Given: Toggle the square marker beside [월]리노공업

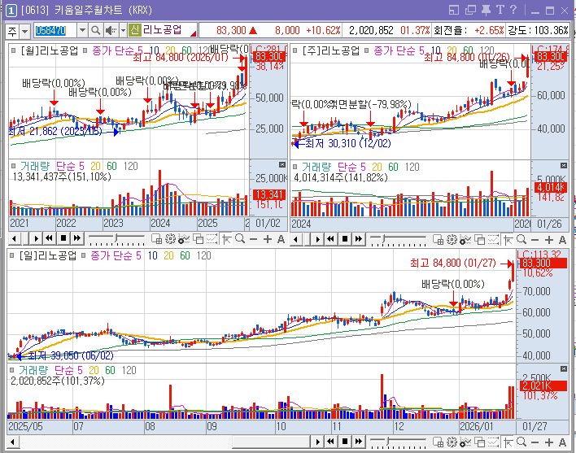Looking at the screenshot, I should [x=14, y=50].
